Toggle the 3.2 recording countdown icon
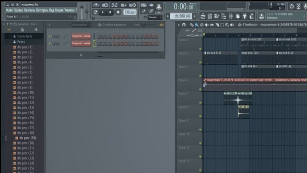This screenshot has width=307, height=173. tap(114, 5)
